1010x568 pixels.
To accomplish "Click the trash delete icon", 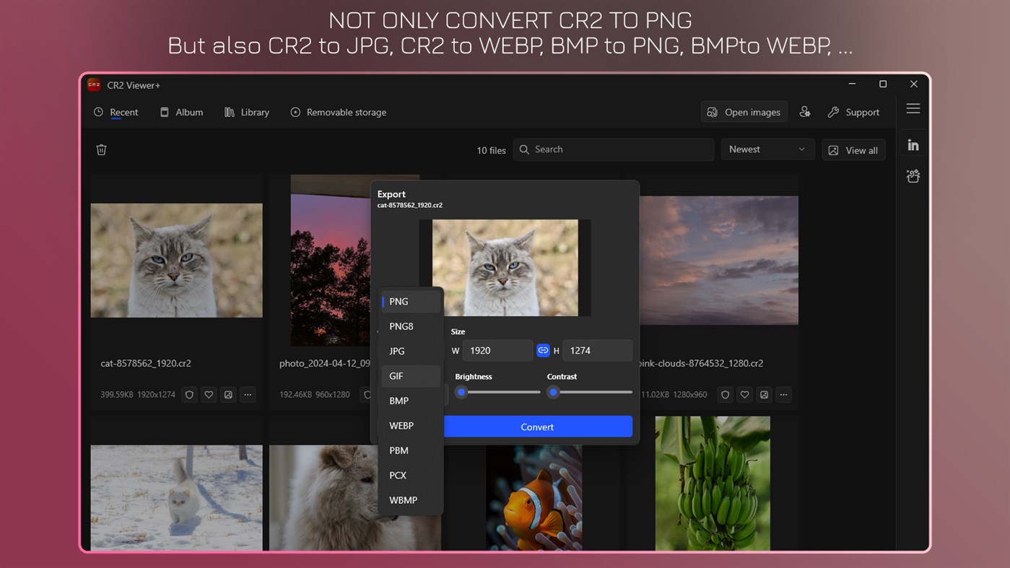I will 101,149.
